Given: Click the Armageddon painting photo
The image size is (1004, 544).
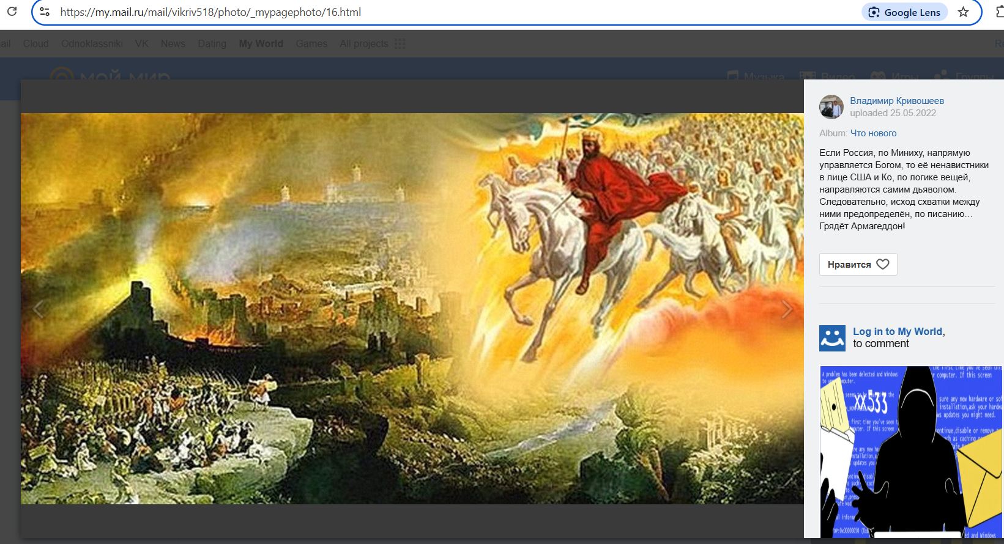Looking at the screenshot, I should 412,309.
